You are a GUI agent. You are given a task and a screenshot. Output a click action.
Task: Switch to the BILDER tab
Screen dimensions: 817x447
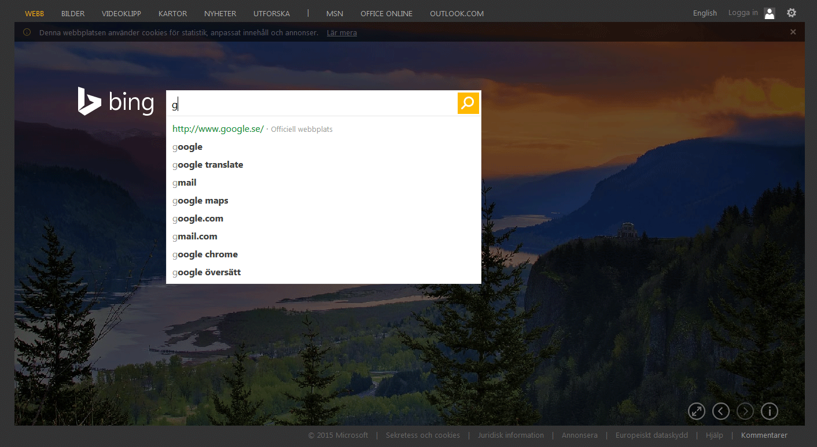tap(73, 13)
